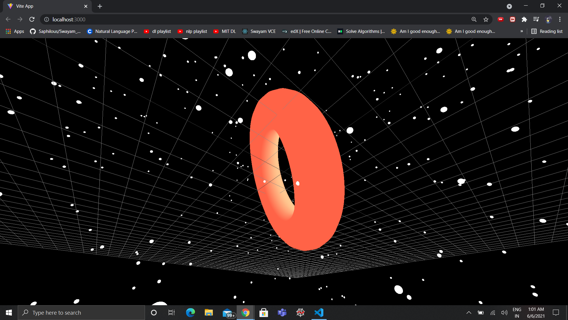568x320 pixels.
Task: Bookmark this page using the star icon
Action: point(486,19)
